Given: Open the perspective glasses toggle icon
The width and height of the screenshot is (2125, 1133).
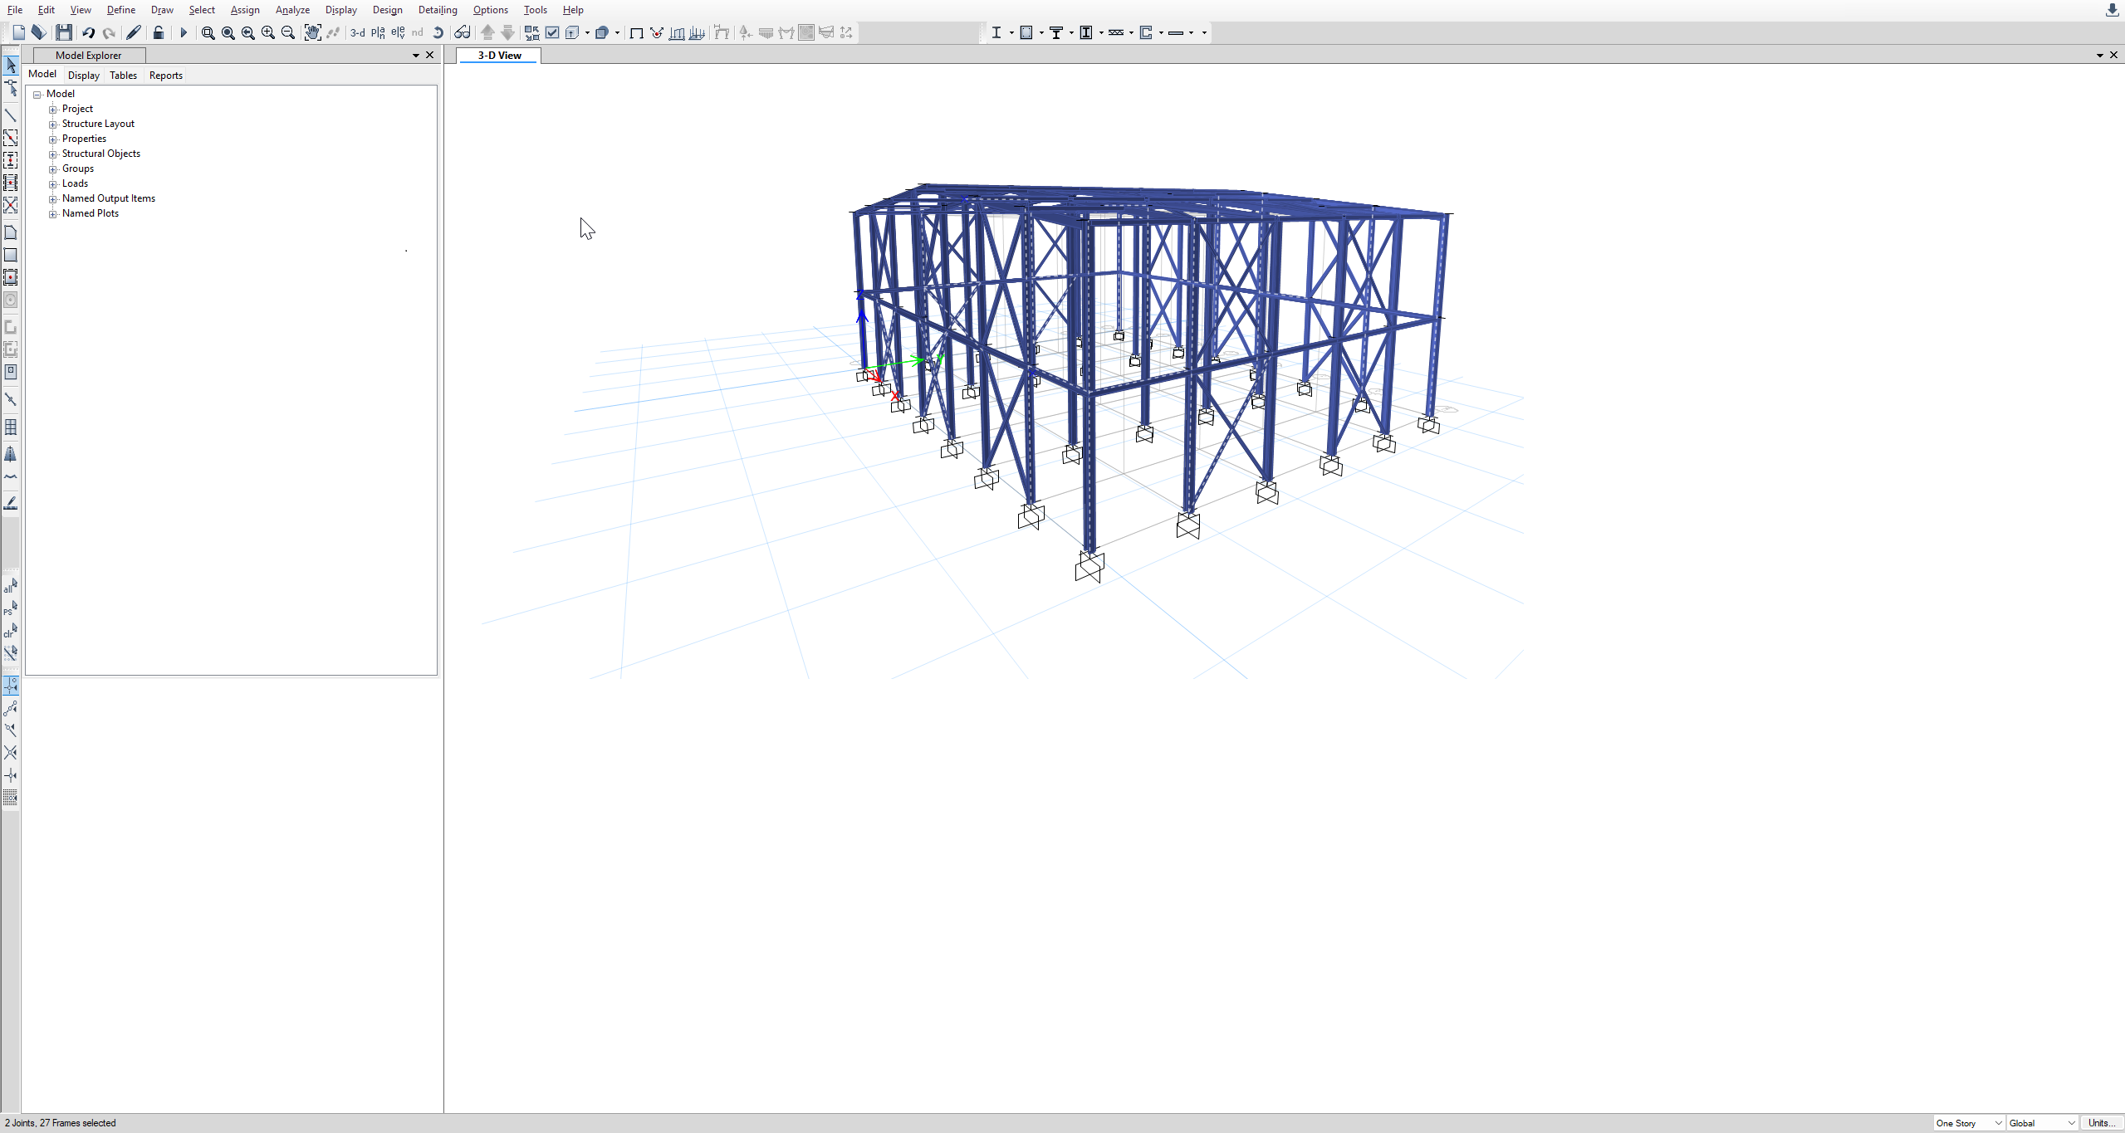Looking at the screenshot, I should pyautogui.click(x=463, y=32).
